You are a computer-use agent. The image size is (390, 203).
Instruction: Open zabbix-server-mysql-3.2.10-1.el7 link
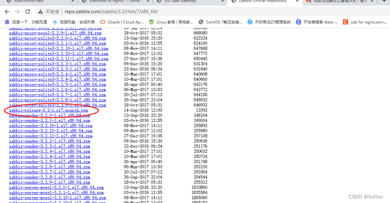(x=57, y=198)
